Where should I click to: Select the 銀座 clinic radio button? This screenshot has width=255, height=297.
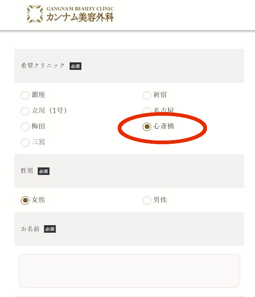[x=25, y=95]
